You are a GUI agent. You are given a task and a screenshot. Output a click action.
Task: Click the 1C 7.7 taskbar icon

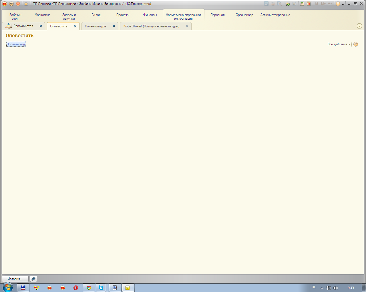[x=36, y=288]
